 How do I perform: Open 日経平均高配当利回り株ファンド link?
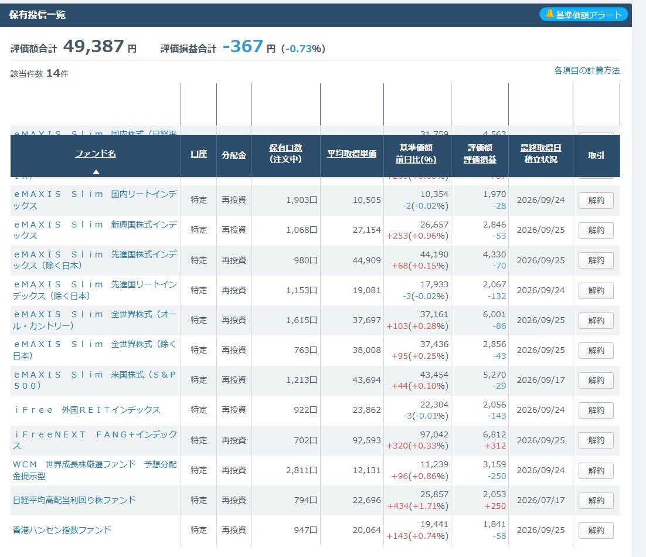74,500
